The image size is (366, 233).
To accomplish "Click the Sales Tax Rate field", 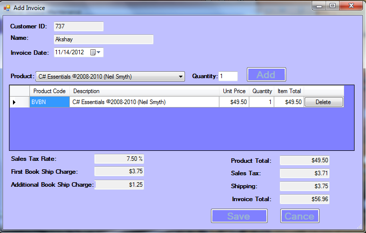I will (x=119, y=159).
